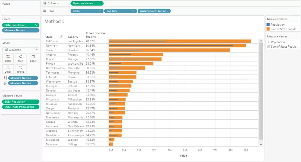Click the Measure Names filter pill

pos(21,30)
